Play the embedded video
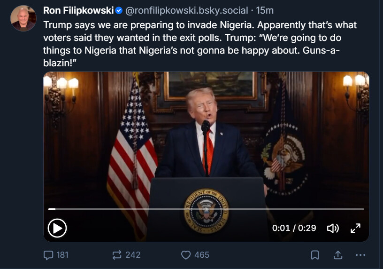 click(57, 228)
